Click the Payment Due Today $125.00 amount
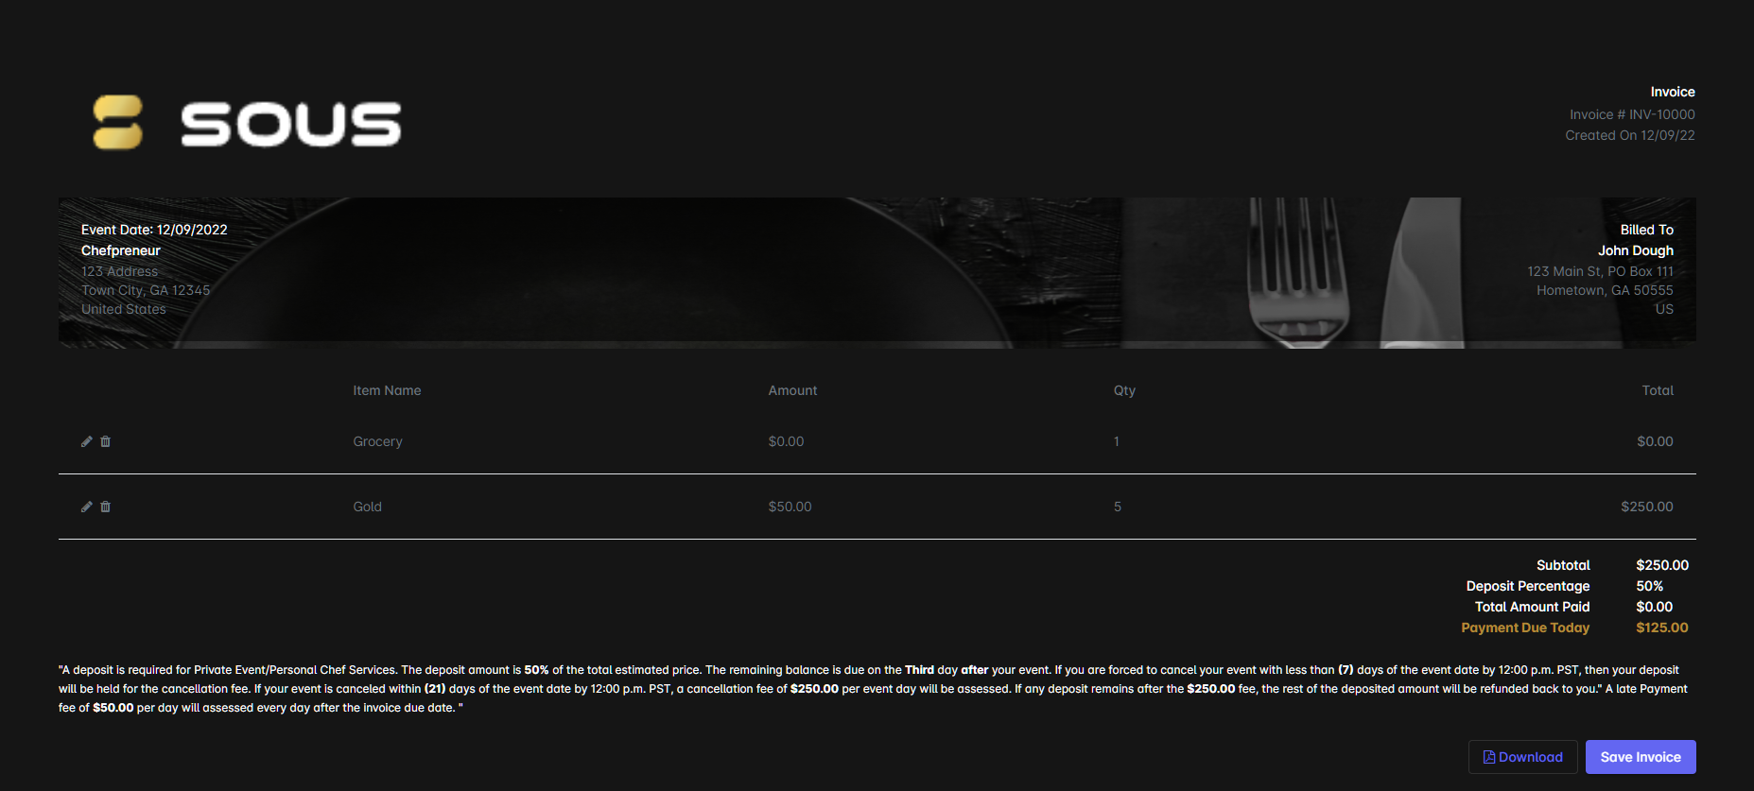Image resolution: width=1754 pixels, height=791 pixels. [x=1662, y=628]
